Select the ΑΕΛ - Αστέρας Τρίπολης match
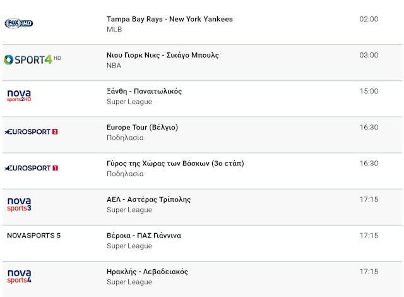This screenshot has width=404, height=297. (148, 199)
